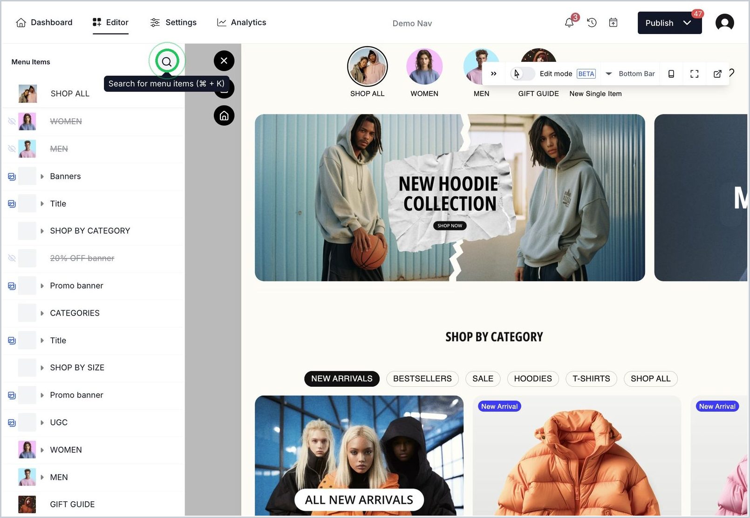Open the Settings tab
Image resolution: width=750 pixels, height=518 pixels.
tap(173, 22)
